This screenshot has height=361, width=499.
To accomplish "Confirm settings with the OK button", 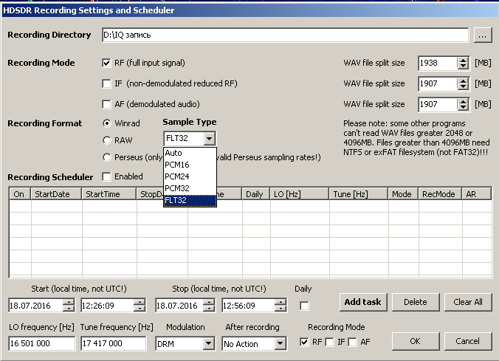I will click(x=415, y=342).
